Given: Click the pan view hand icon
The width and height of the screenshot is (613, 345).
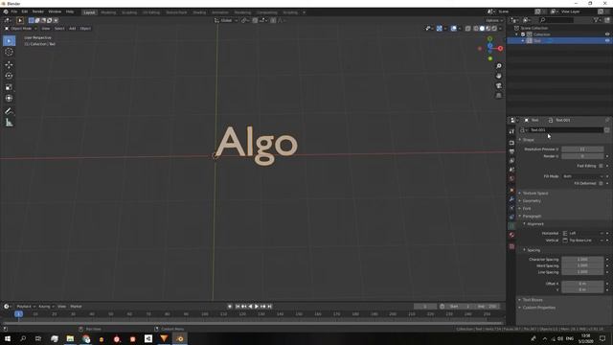Looking at the screenshot, I should click(498, 76).
